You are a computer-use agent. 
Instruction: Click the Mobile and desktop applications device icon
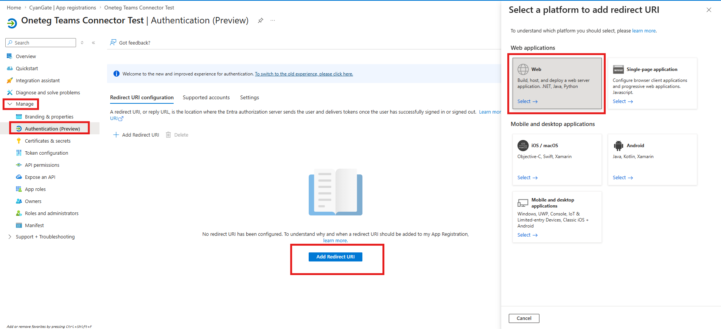click(523, 203)
